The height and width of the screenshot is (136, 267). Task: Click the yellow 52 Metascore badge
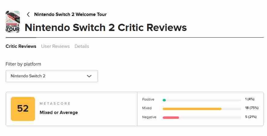pyautogui.click(x=23, y=109)
